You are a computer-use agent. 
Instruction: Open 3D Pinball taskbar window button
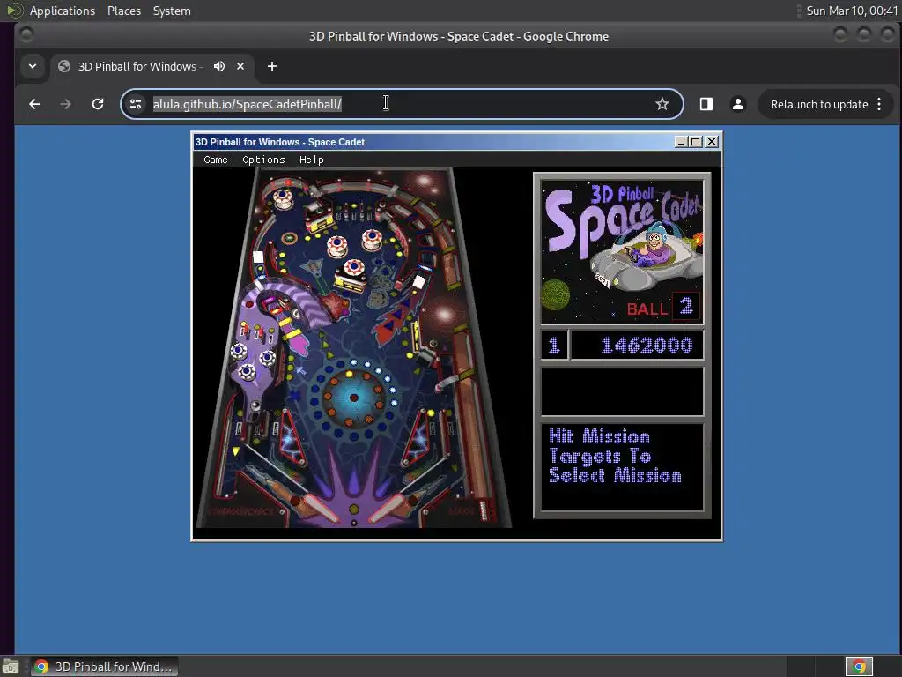point(104,666)
